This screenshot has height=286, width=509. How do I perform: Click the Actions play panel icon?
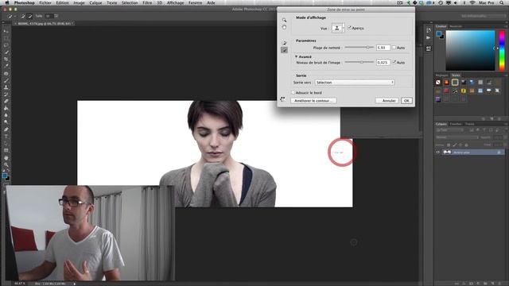click(x=429, y=38)
